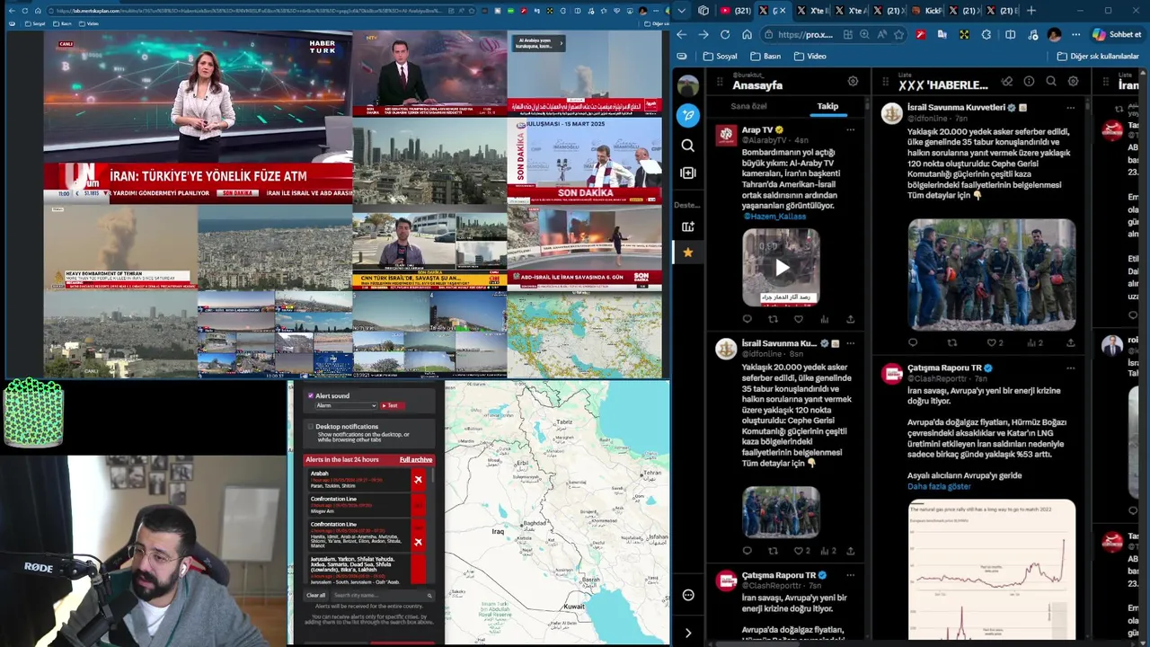Switch to the Sana özel tab
The height and width of the screenshot is (647, 1150).
[748, 106]
